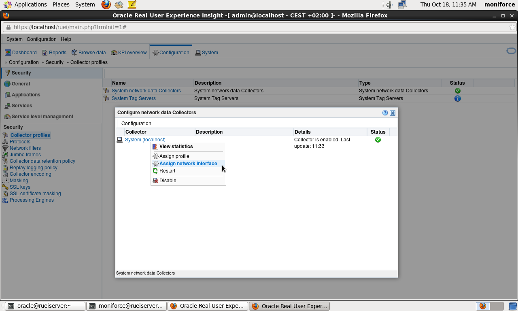518x311 pixels.
Task: Switch to the System tab
Action: [x=206, y=53]
